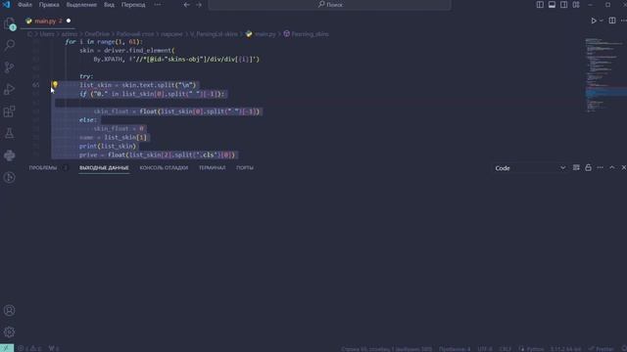Split the editor to the right

tap(612, 21)
